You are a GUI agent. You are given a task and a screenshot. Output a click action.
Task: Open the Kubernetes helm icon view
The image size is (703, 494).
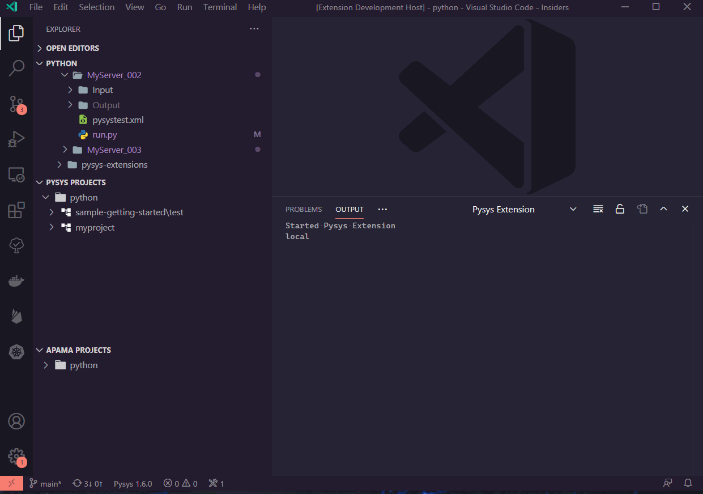(16, 352)
